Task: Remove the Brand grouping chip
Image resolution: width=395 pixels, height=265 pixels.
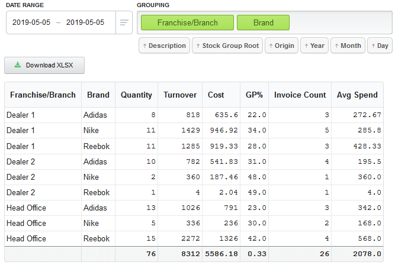Action: [x=264, y=22]
